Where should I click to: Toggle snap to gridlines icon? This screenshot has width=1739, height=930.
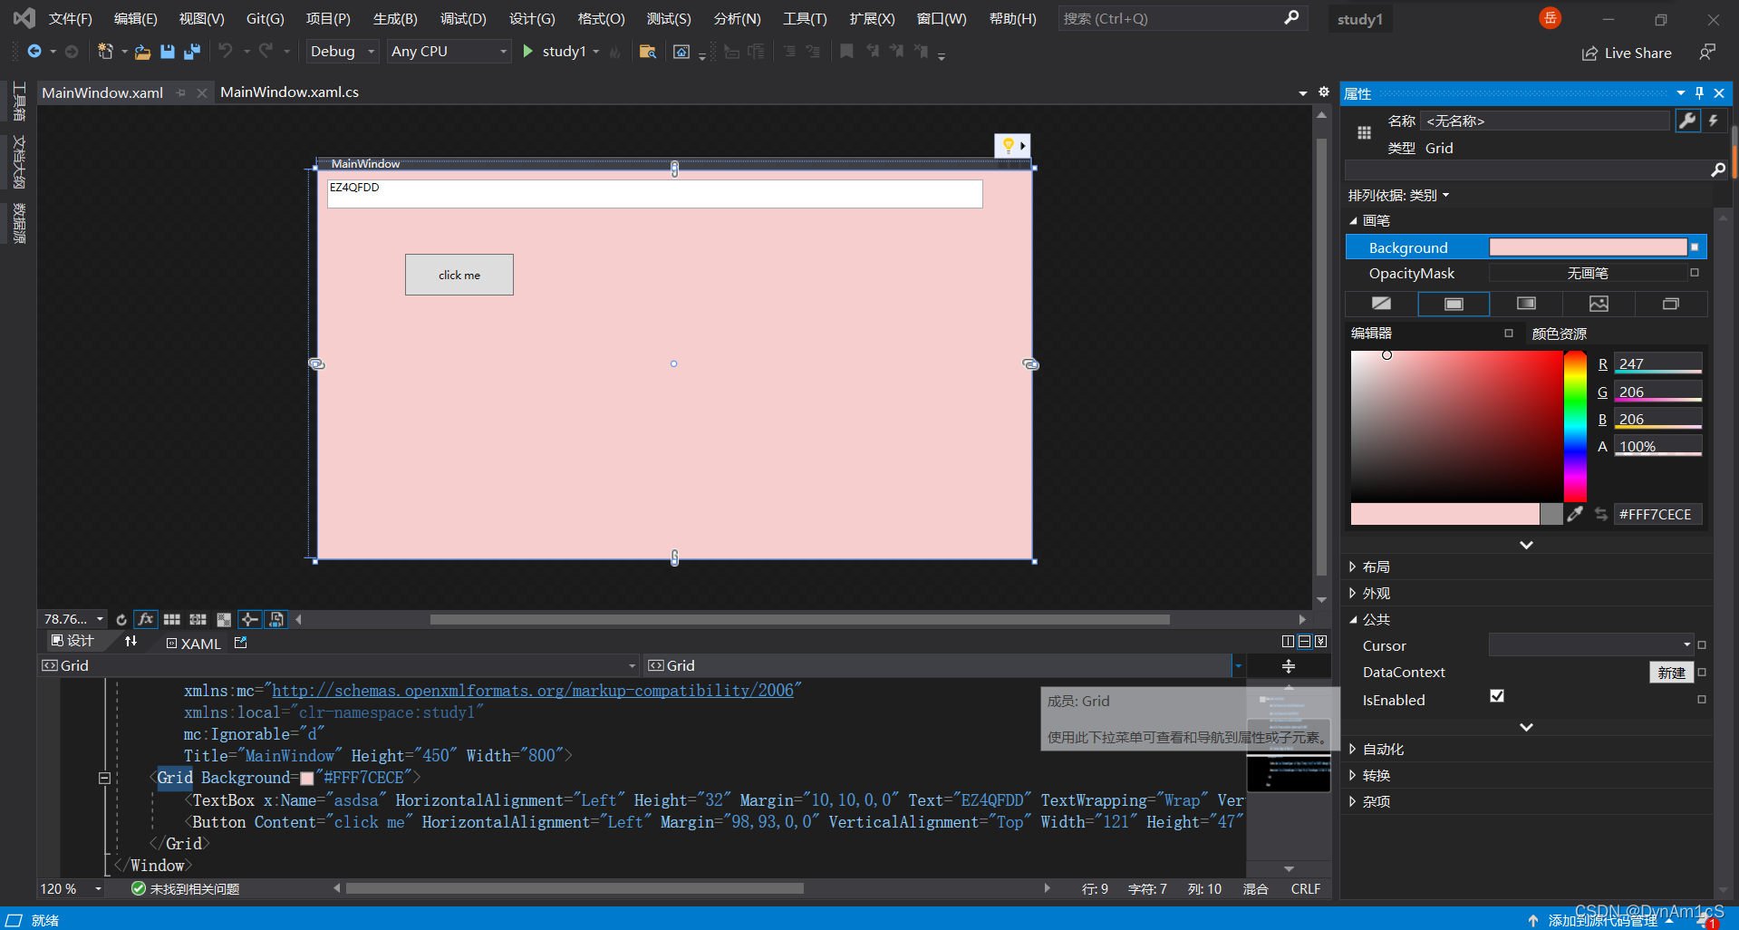pos(198,619)
